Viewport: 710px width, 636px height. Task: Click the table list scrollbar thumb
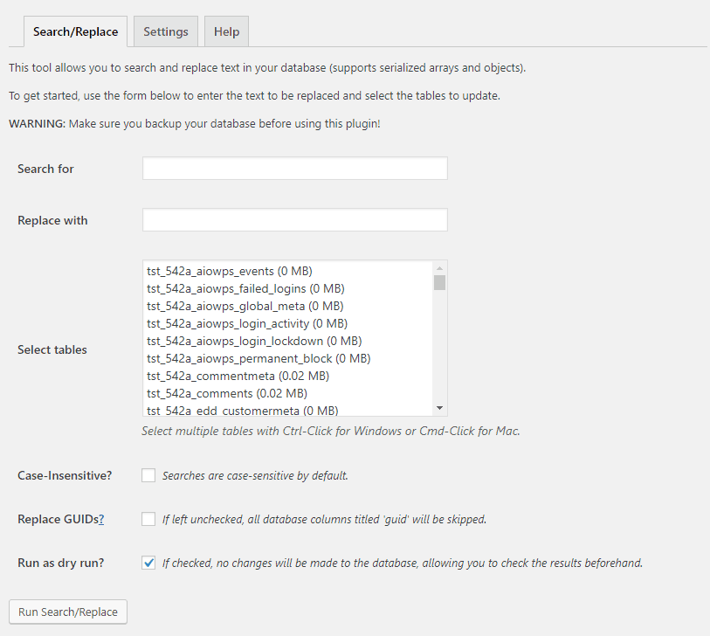click(x=439, y=282)
